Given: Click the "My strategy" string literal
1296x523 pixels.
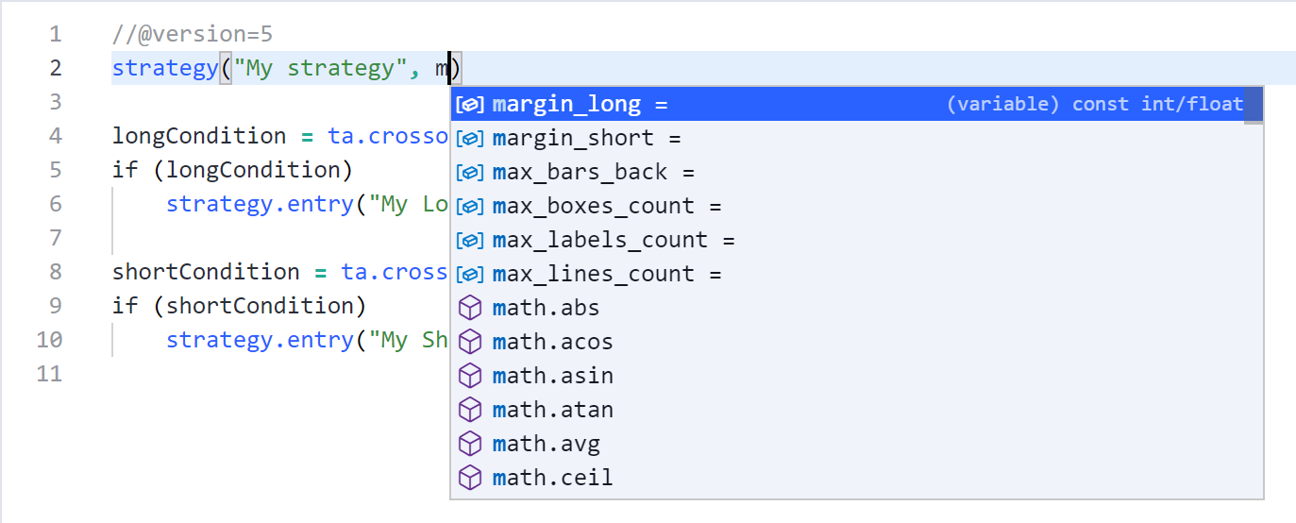Looking at the screenshot, I should click(x=320, y=69).
